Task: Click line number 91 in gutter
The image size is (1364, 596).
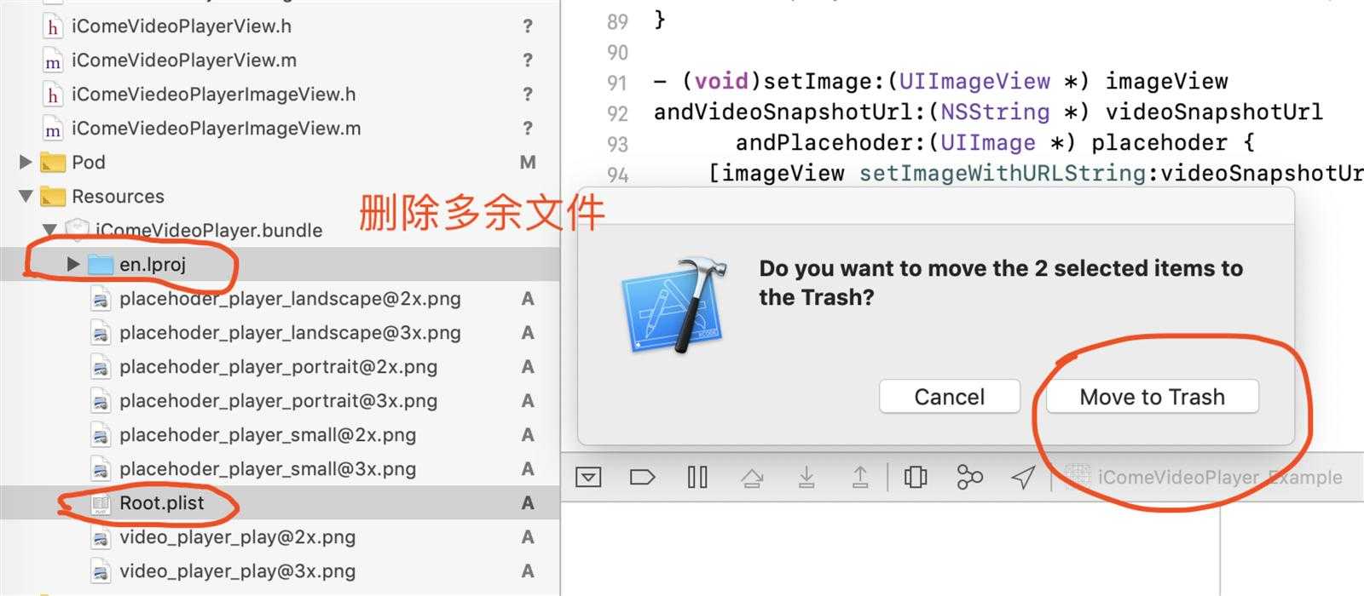Action: (x=617, y=83)
